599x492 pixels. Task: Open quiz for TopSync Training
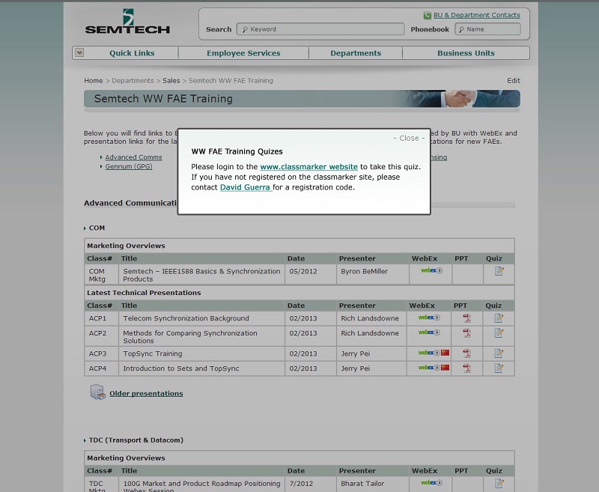(499, 353)
